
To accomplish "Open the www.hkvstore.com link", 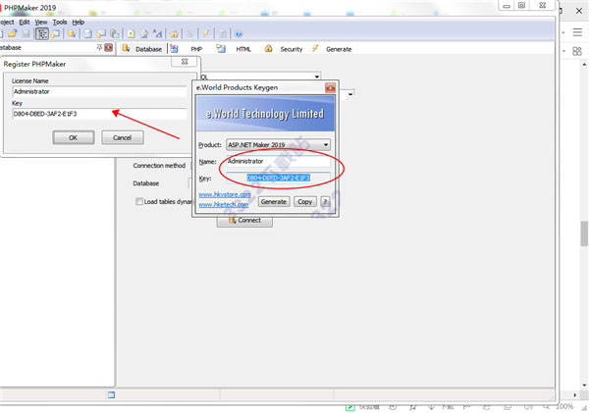I will point(225,194).
